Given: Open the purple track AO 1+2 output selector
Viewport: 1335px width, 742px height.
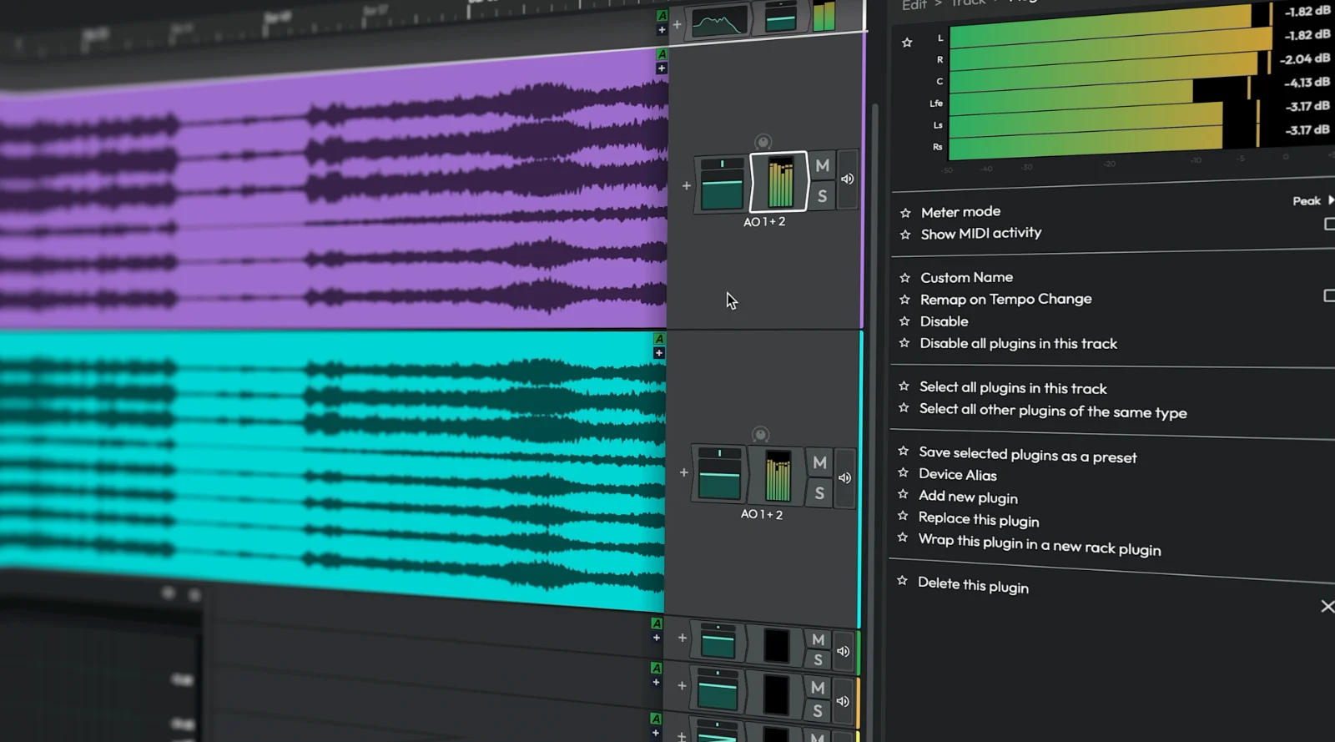Looking at the screenshot, I should pos(764,222).
